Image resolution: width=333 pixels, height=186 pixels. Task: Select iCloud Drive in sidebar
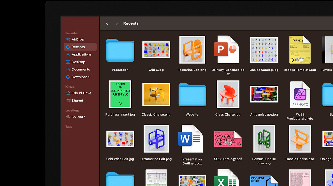pos(81,93)
